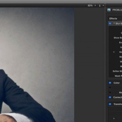122x122 pixels.
Task: Toggle the Color section checkbox
Action: pos(110,83)
